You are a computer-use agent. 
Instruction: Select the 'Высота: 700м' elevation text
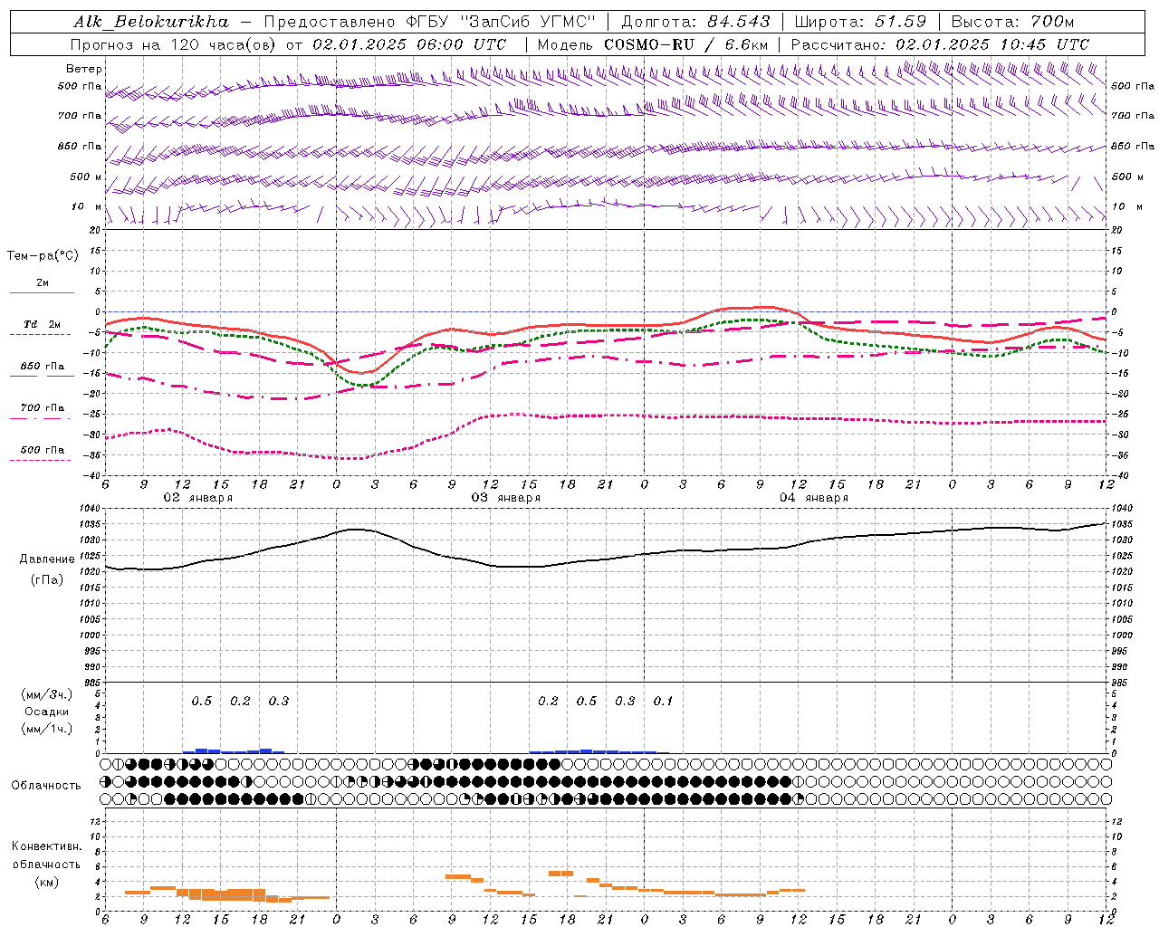[1011, 22]
